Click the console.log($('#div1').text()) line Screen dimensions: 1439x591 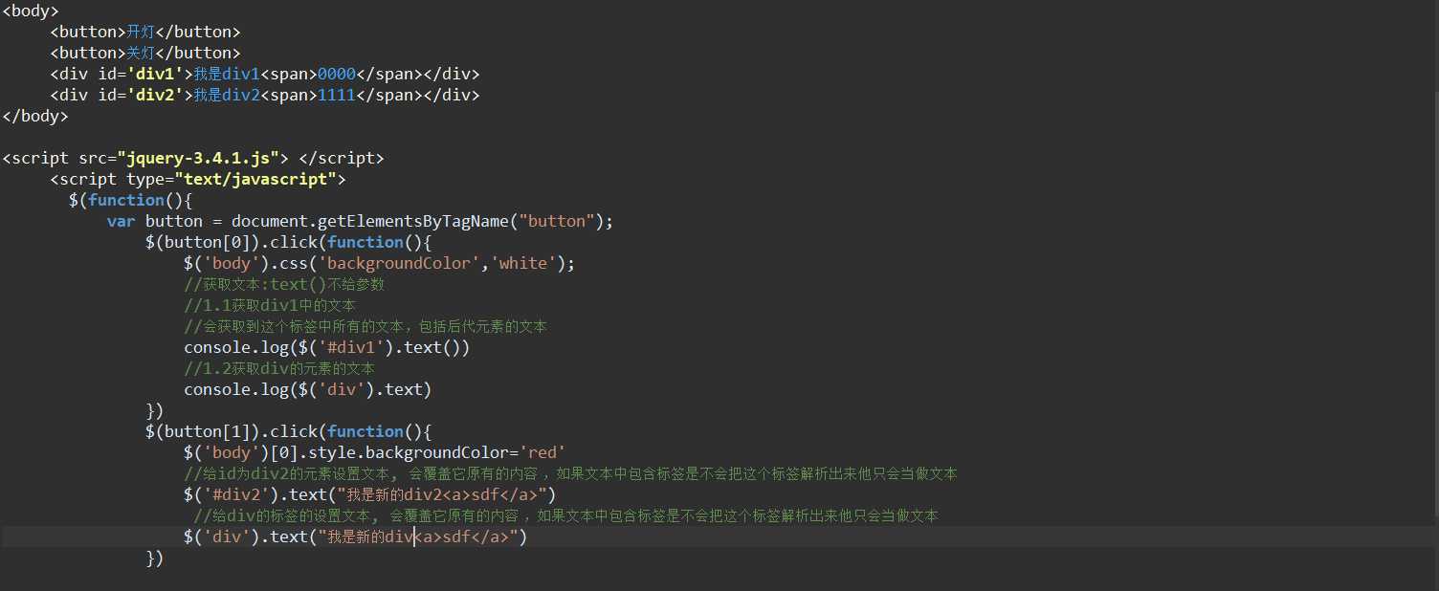point(327,347)
